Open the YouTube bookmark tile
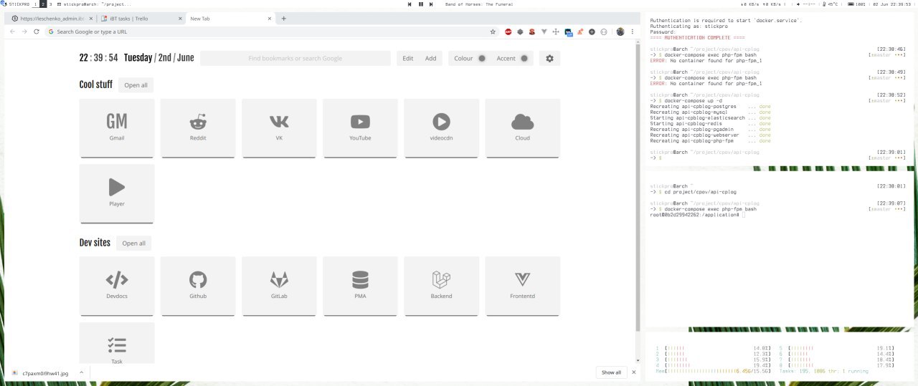 point(360,127)
